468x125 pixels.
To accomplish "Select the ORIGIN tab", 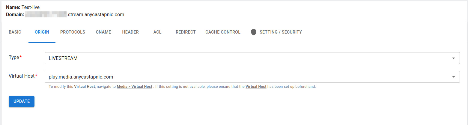I will click(42, 32).
